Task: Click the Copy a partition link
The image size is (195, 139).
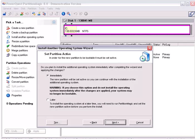Action: [x=19, y=55]
